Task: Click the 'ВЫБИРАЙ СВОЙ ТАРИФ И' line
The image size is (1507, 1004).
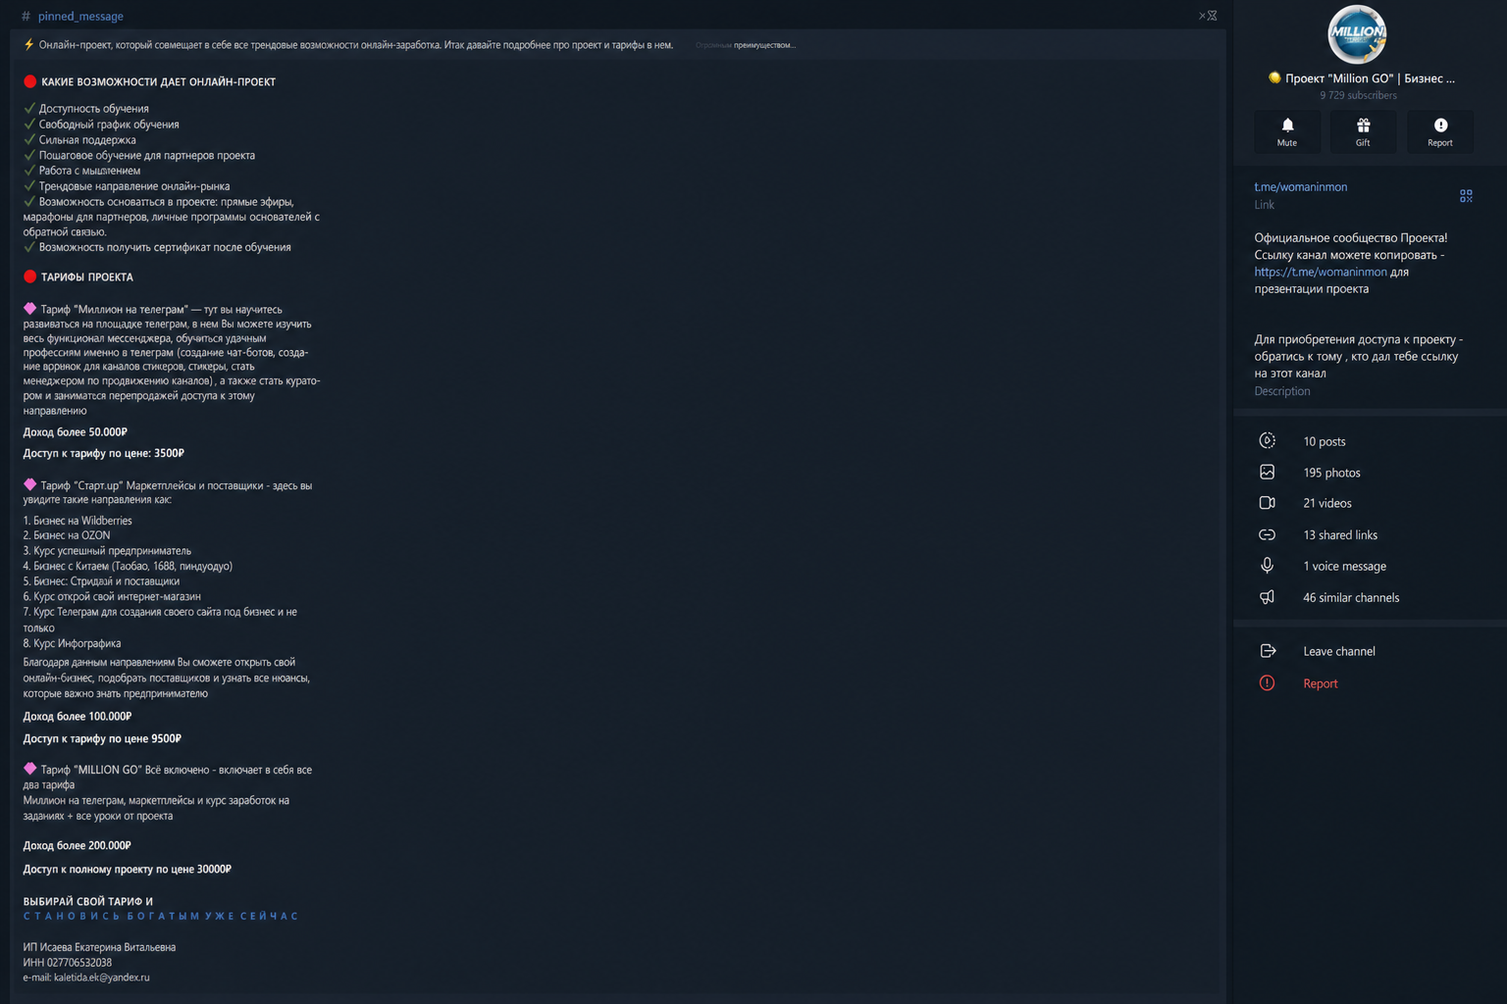Action: tap(88, 901)
